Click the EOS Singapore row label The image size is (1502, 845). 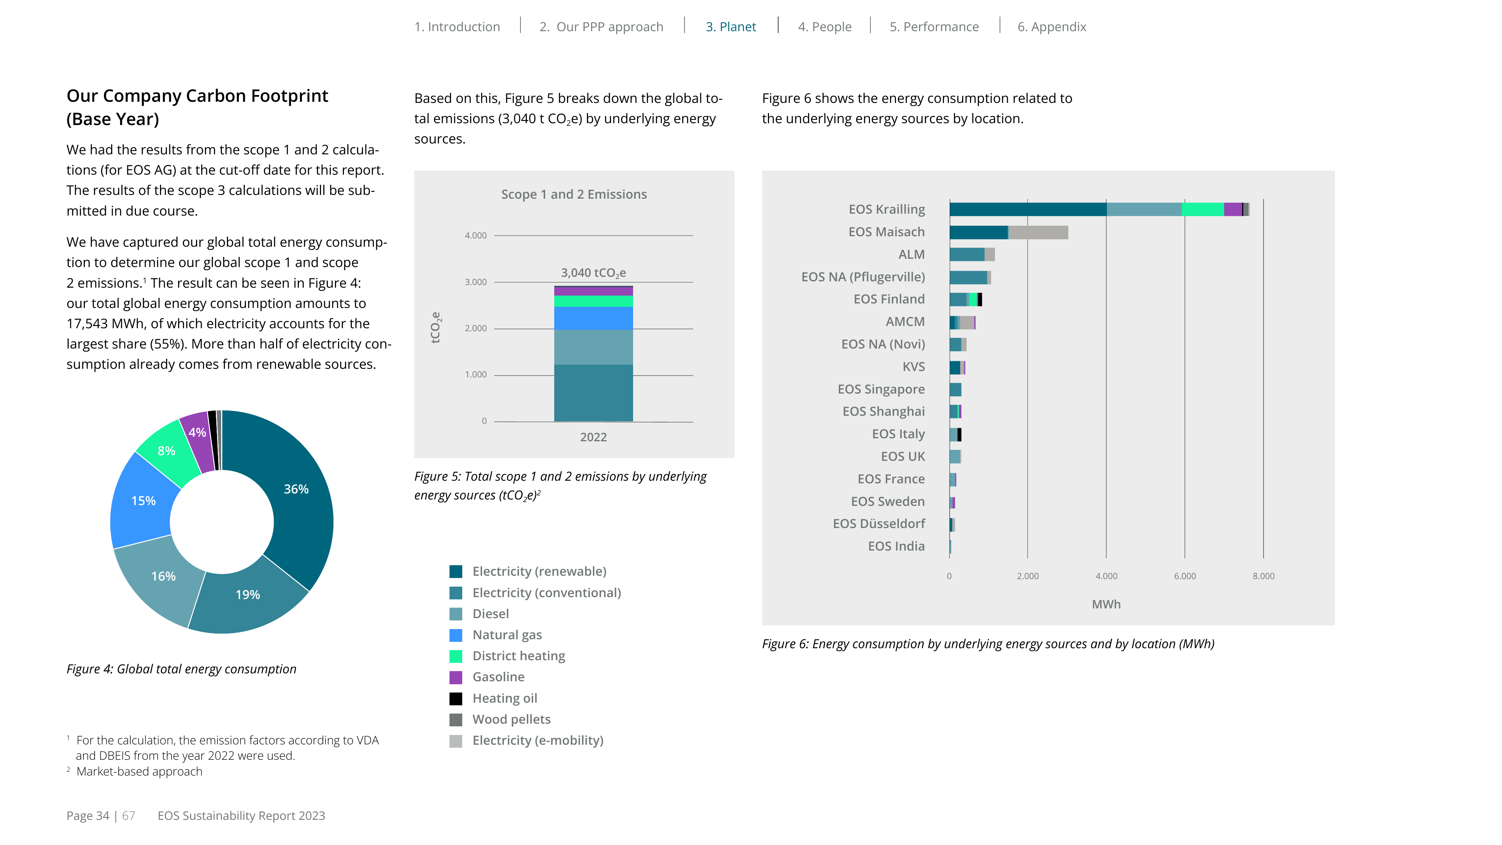coord(881,389)
